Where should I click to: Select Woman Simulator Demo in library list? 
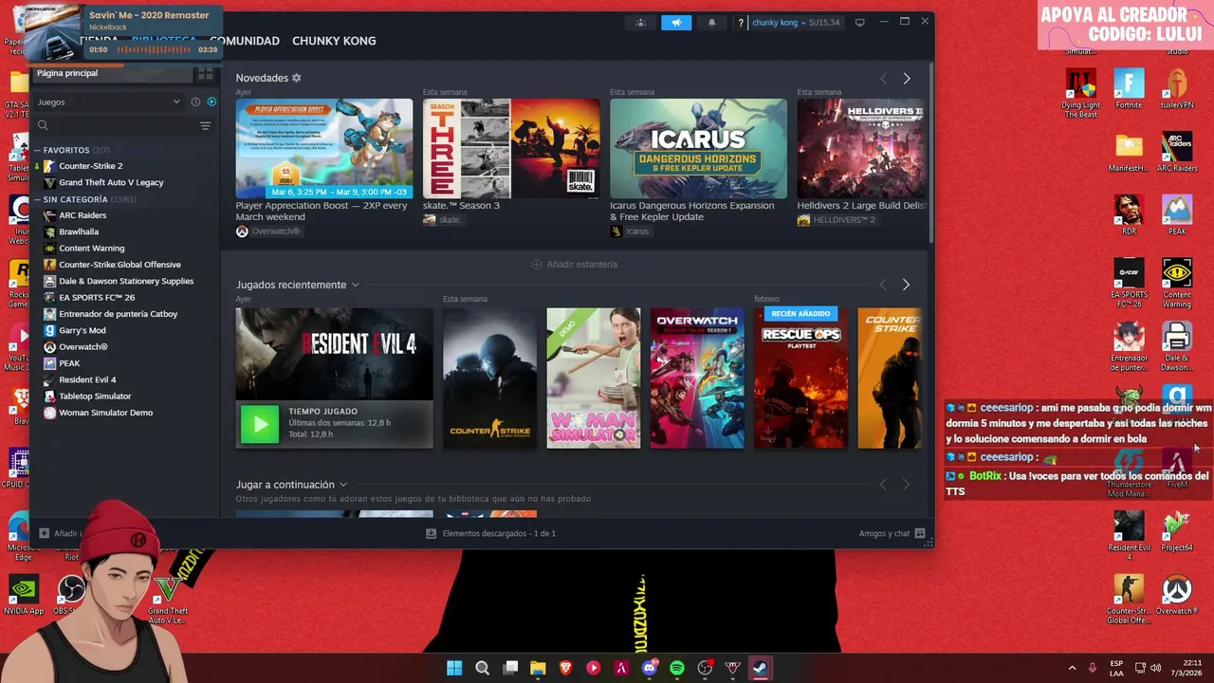(105, 413)
